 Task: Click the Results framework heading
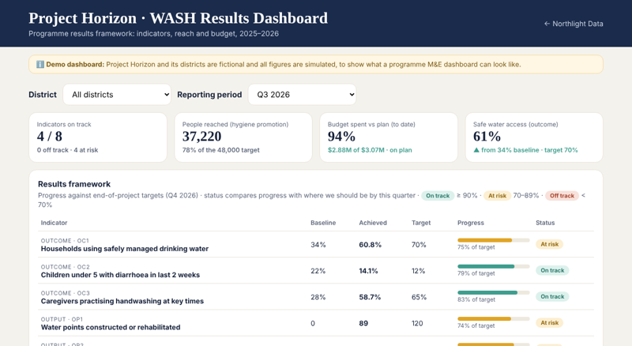point(74,184)
